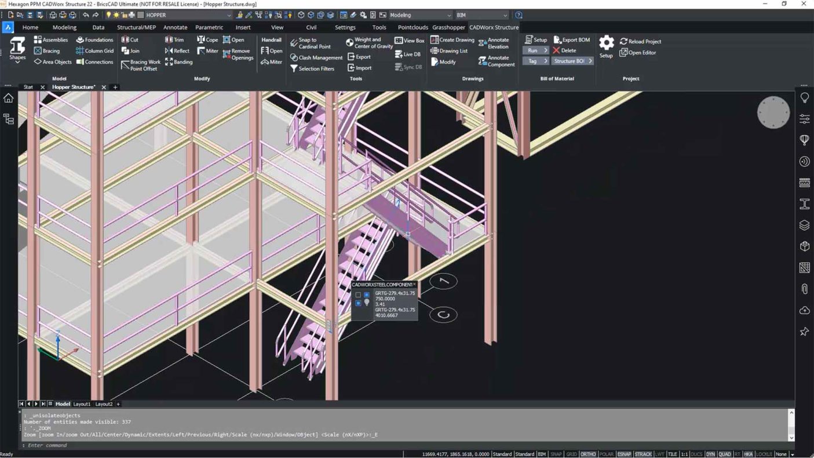Close the CADWORXSTEELCOMPONENT popup
814x458 pixels.
(414, 285)
